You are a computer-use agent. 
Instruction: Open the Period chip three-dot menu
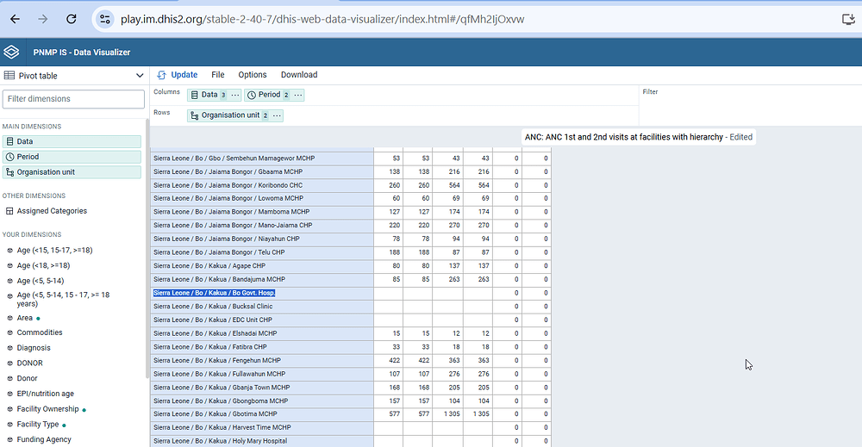click(x=298, y=95)
